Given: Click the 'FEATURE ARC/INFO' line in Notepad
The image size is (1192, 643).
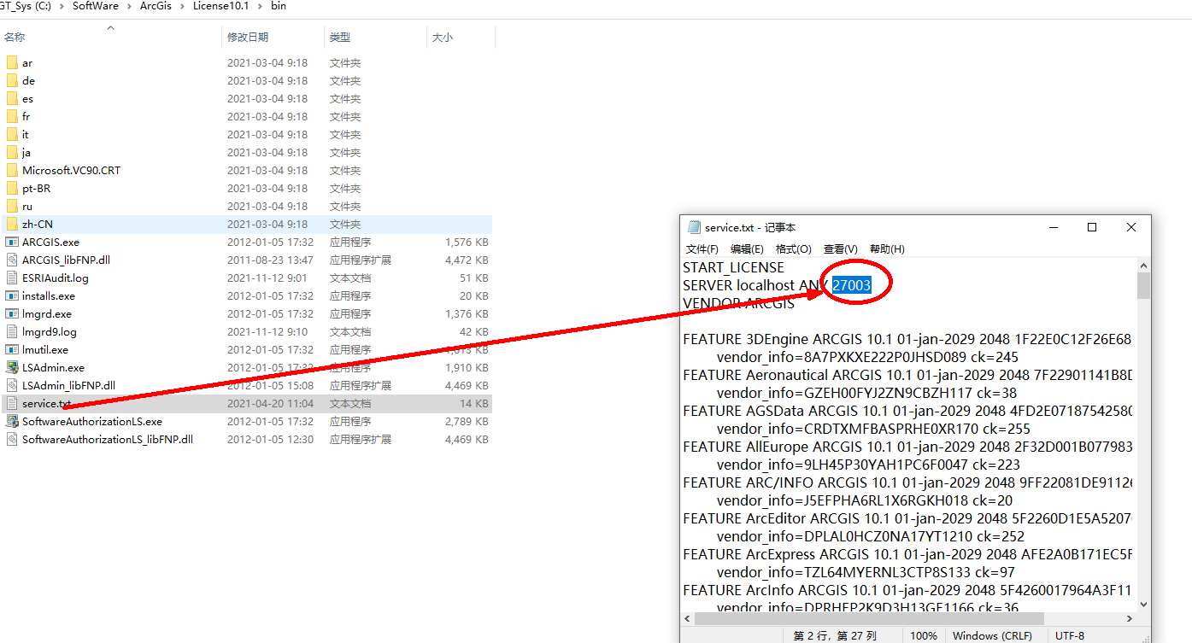Looking at the screenshot, I should point(907,482).
